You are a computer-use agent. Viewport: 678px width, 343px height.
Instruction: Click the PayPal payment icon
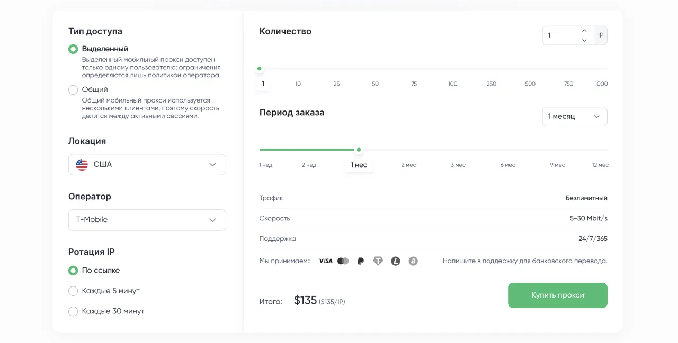pos(361,261)
